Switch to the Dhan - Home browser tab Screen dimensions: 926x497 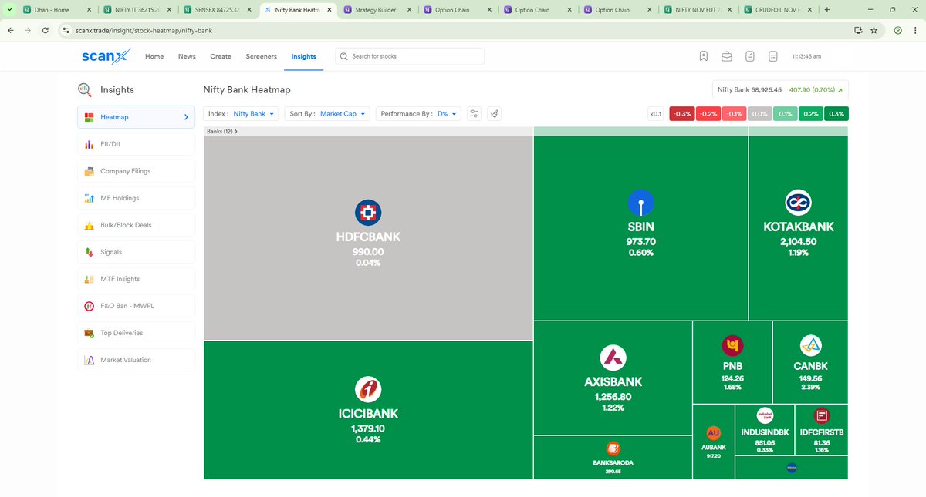coord(56,10)
